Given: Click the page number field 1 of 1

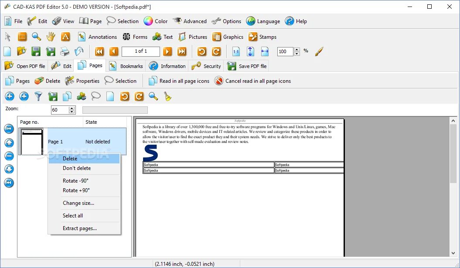Looking at the screenshot, I should (x=141, y=51).
